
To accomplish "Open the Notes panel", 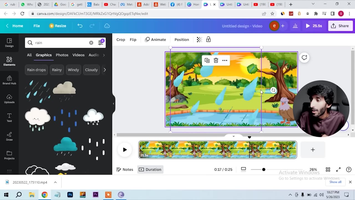I will [125, 169].
